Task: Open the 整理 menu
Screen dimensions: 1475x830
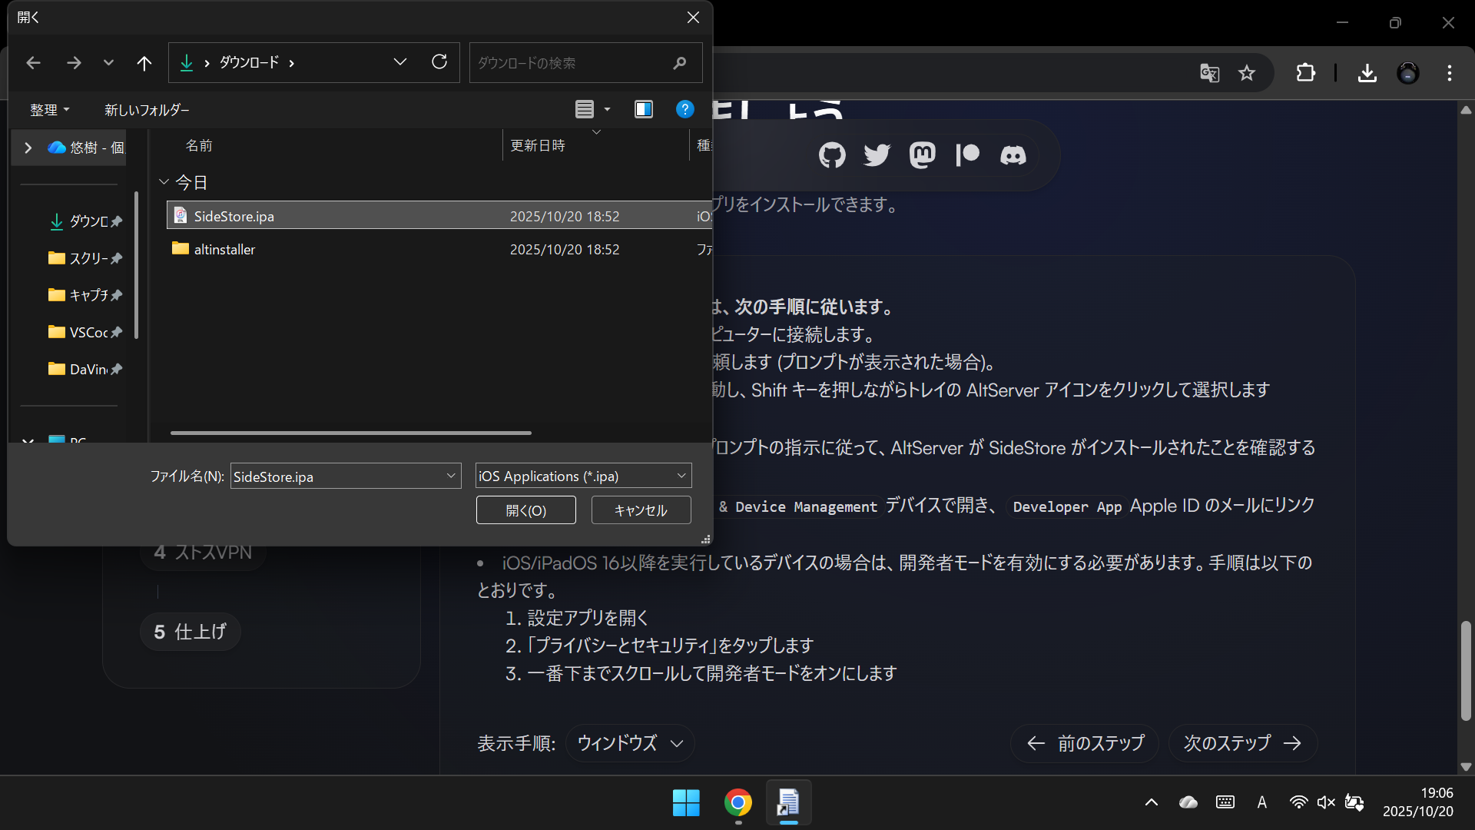Action: click(x=50, y=110)
